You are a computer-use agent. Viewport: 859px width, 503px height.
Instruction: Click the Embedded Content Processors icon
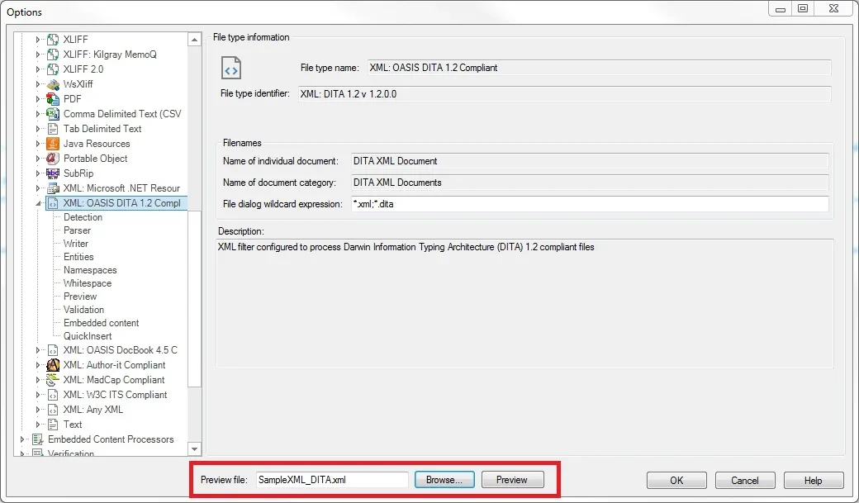point(37,439)
